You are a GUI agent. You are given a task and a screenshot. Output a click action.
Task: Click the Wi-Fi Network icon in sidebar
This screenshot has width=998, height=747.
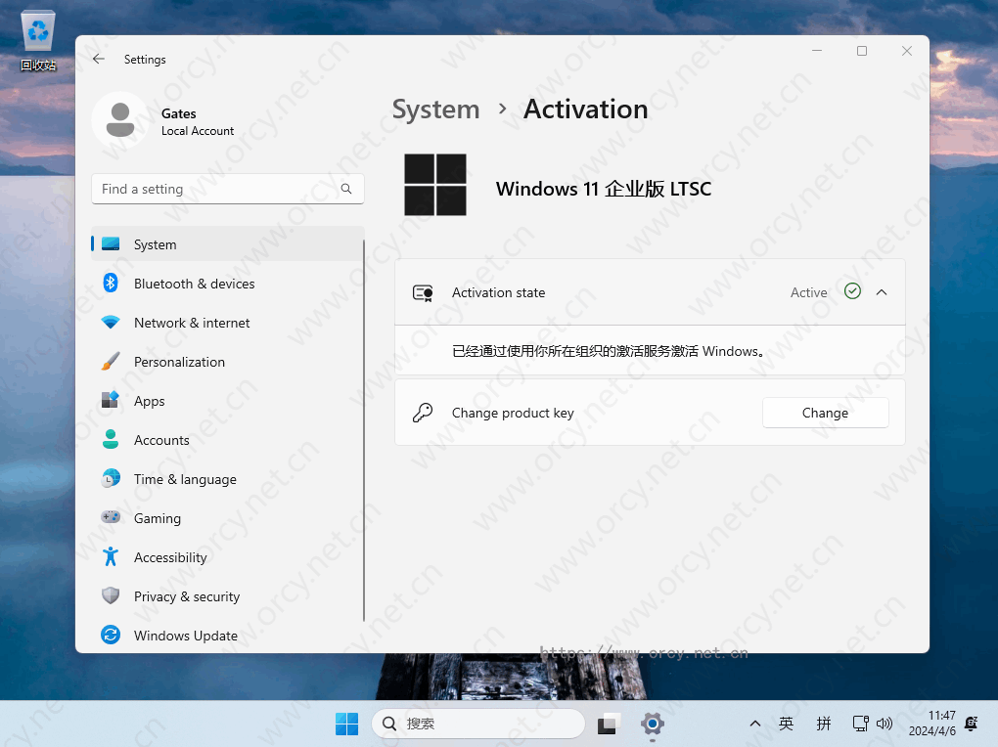pos(111,323)
